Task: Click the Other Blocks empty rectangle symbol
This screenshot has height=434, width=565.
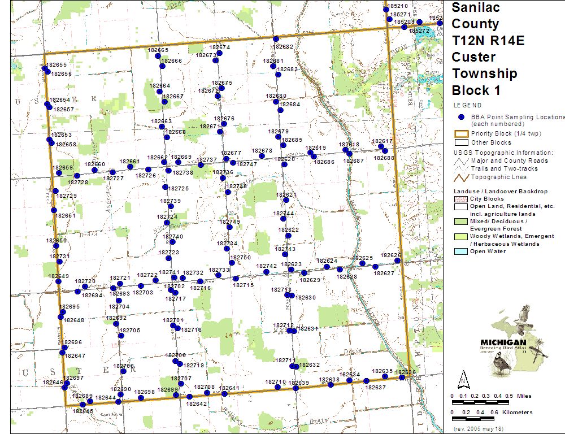Action: click(461, 142)
